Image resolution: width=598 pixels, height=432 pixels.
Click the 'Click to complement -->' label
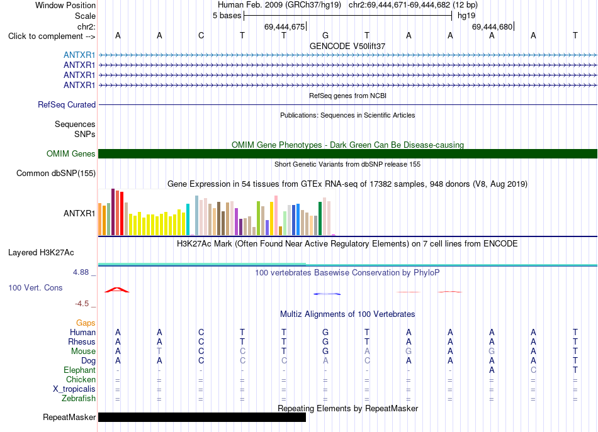click(52, 36)
